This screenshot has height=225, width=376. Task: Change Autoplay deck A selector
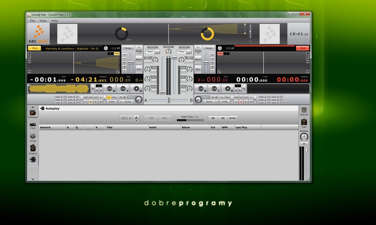136,118
